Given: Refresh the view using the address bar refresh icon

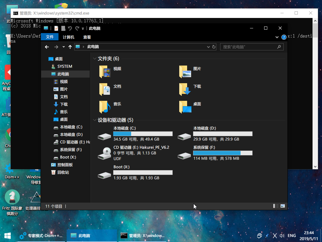Looking at the screenshot, I should coord(214,47).
